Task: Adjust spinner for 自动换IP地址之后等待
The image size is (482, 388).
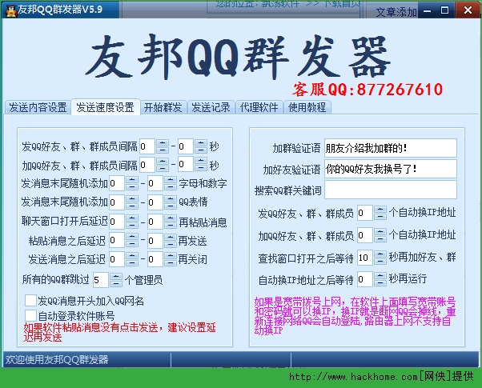Action: (380, 279)
